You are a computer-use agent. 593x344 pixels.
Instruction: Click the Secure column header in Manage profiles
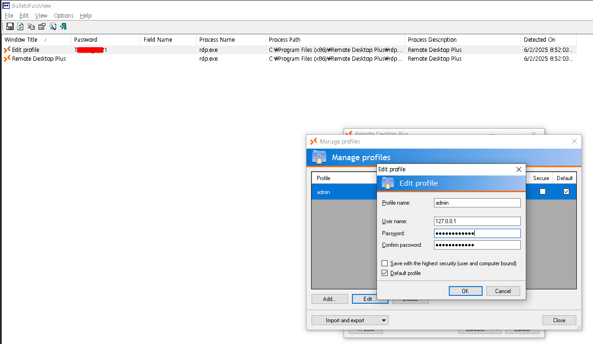tap(541, 178)
